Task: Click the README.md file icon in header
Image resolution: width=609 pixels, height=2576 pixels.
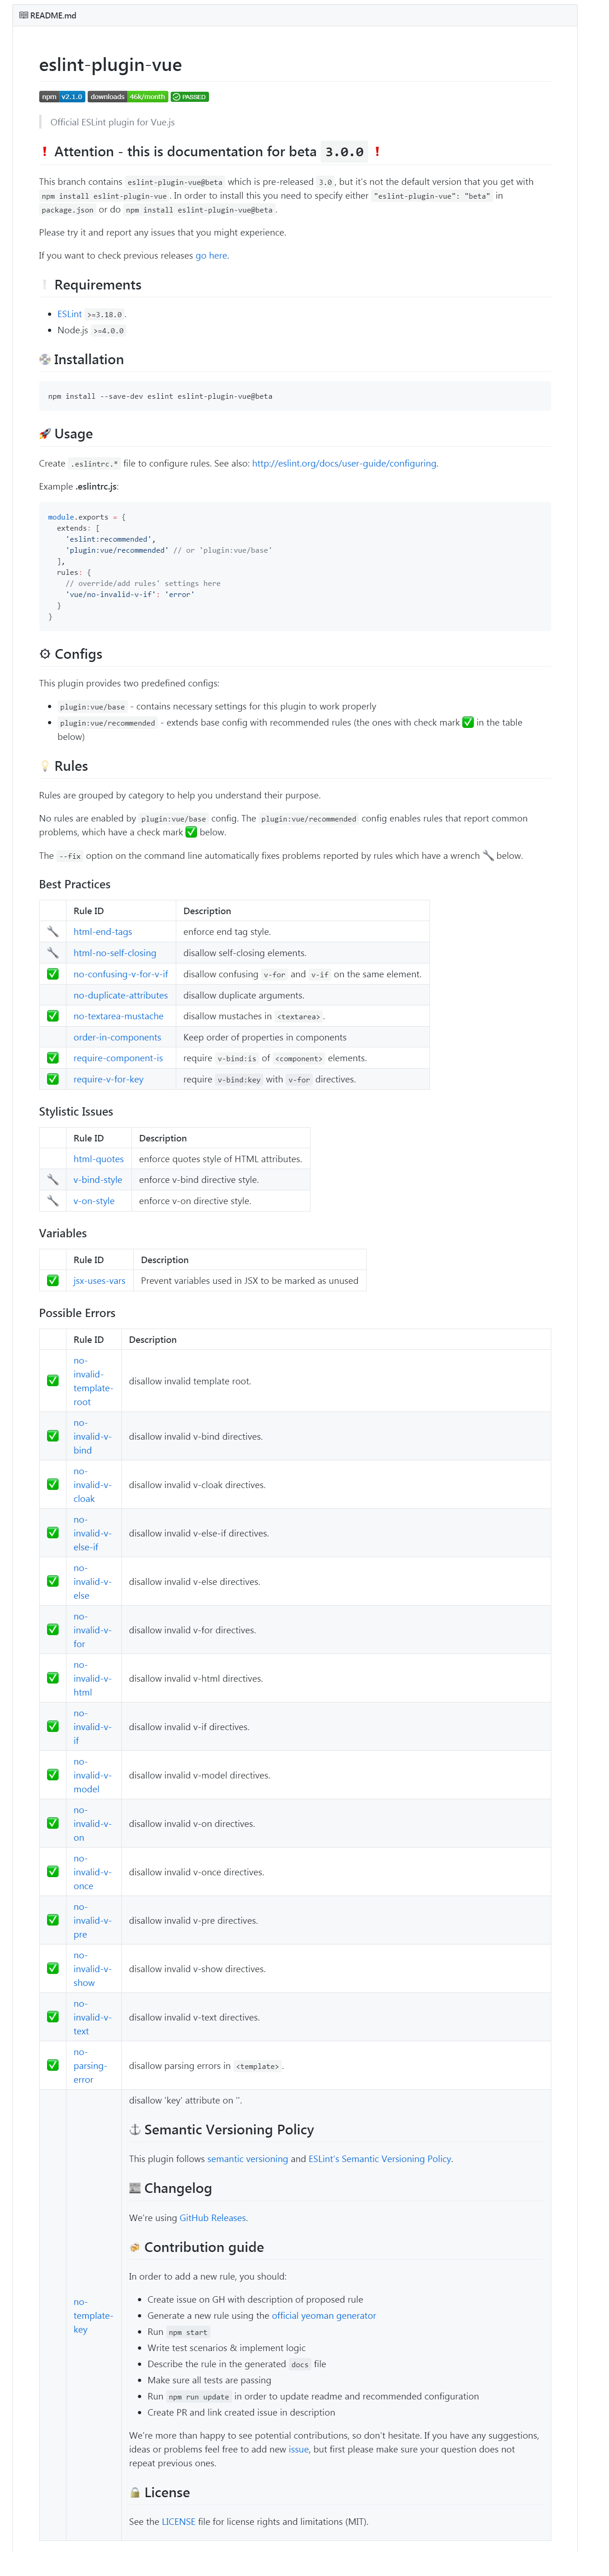Action: coord(23,16)
